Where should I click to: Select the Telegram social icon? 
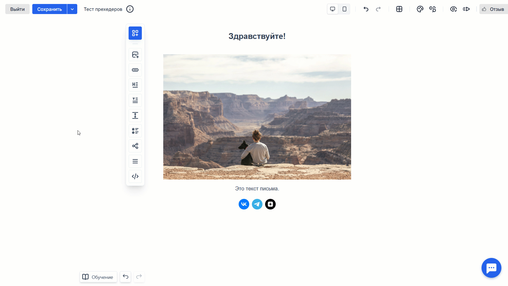click(x=257, y=204)
